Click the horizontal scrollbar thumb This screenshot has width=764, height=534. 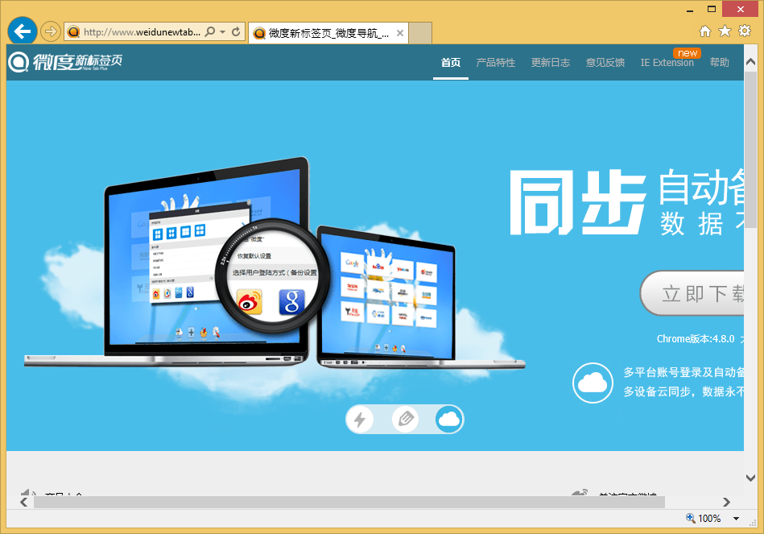(x=349, y=502)
